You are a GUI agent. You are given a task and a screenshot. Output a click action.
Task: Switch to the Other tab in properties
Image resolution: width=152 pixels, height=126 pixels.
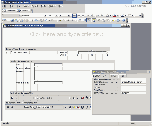(114, 76)
